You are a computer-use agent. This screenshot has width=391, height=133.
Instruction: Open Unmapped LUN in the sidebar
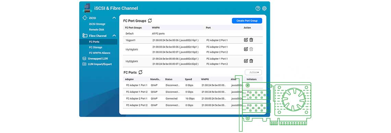coord(98,59)
